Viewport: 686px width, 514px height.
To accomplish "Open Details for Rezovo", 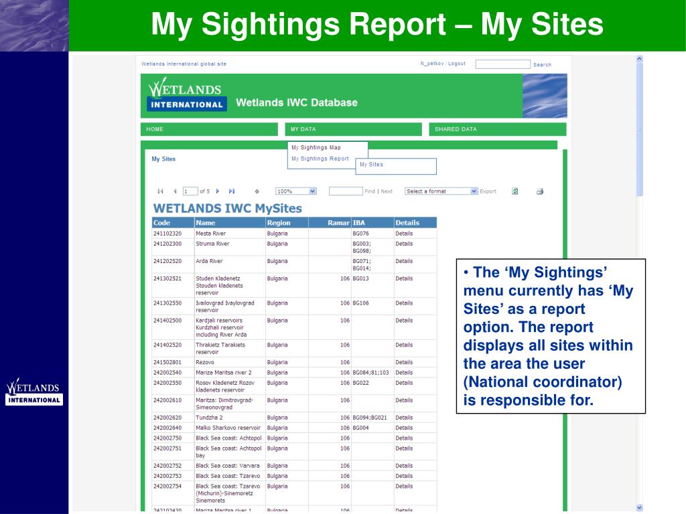I will tap(404, 362).
